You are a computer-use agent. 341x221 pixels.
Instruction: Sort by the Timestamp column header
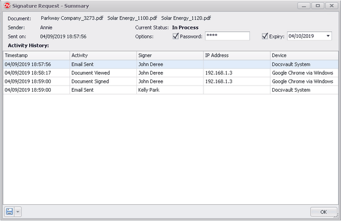pos(36,56)
